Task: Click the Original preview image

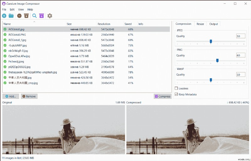Action: coord(64,130)
